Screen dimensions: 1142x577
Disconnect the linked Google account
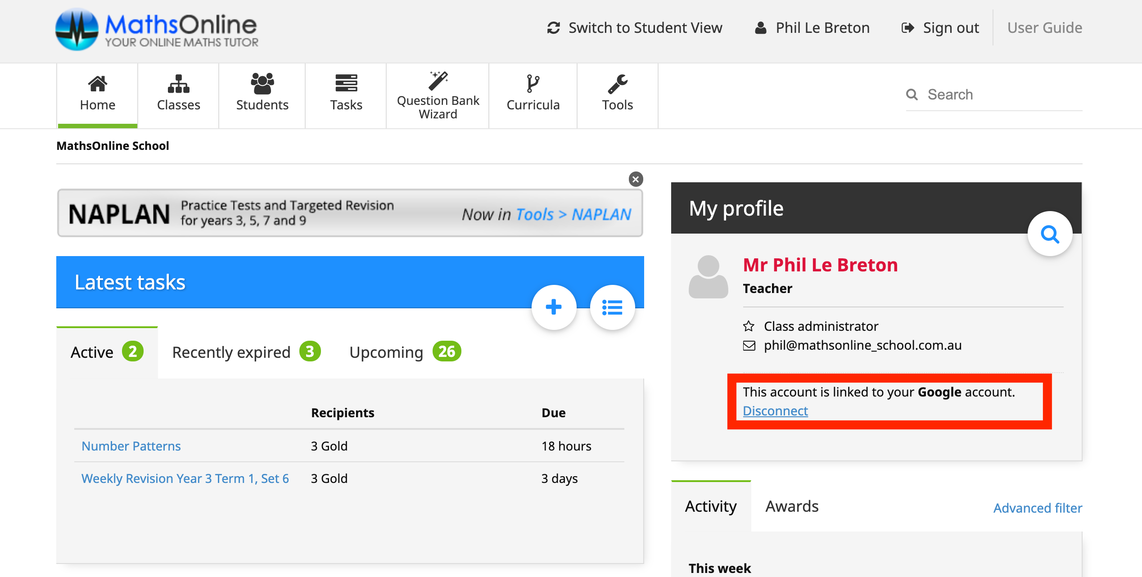(x=775, y=410)
